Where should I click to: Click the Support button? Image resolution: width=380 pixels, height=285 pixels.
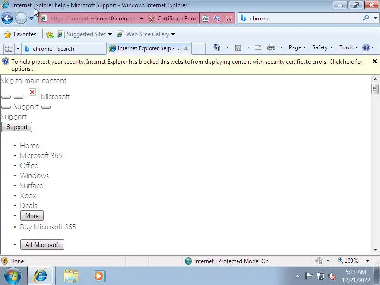pos(17,127)
